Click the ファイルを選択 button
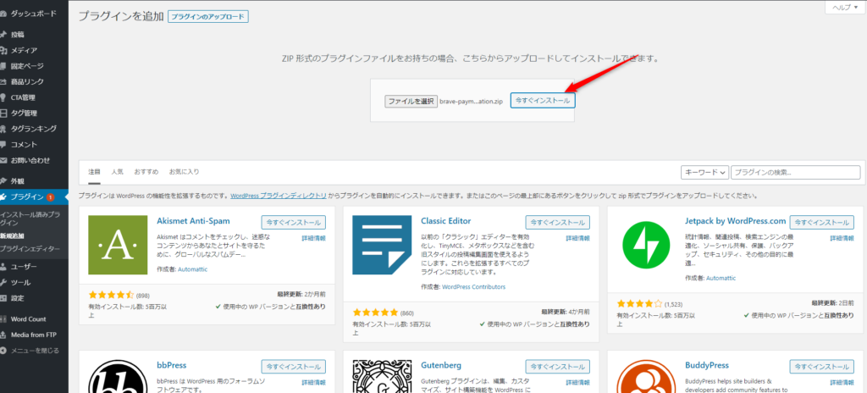This screenshot has width=867, height=393. [x=411, y=101]
